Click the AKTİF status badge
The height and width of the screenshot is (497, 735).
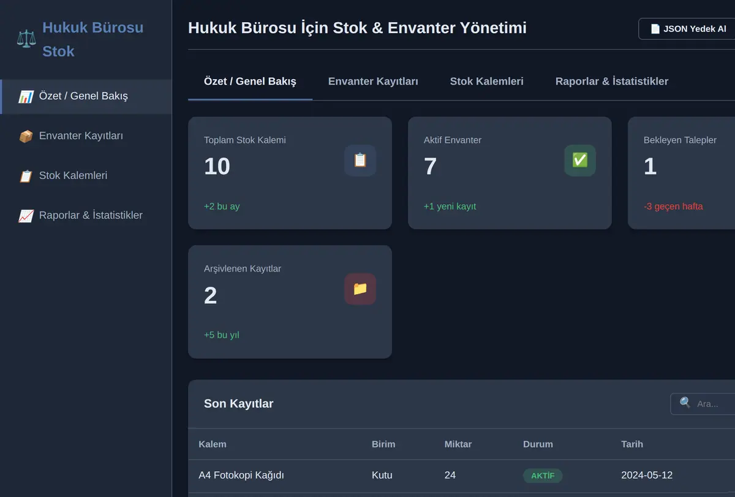coord(543,476)
